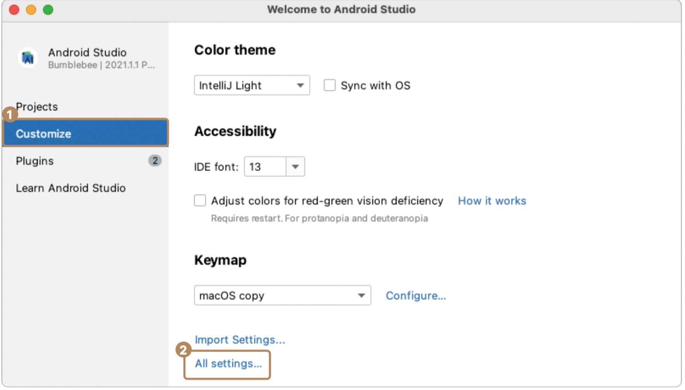Select the Customize sidebar tab
685x390 pixels.
pos(43,134)
